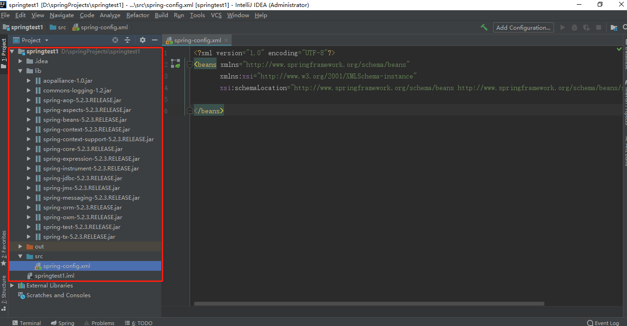
Task: Click the Debug bug icon in toolbar
Action: 574,27
